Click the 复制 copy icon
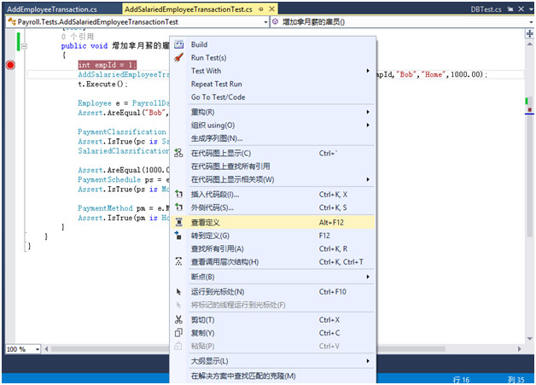Viewport: 536px width, 385px height. (178, 333)
